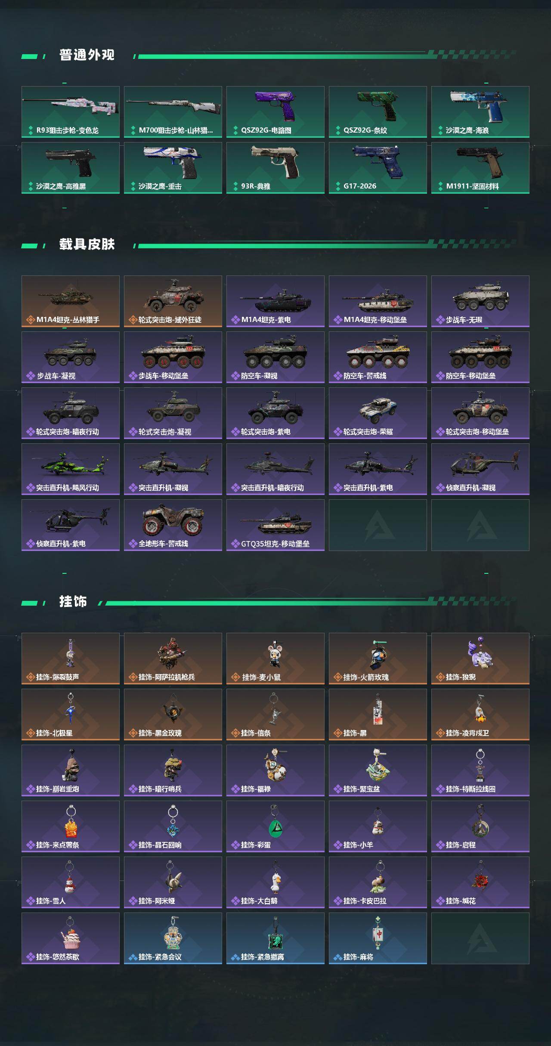Click the 挂饰-来点薯条 fries charm
The image size is (551, 1046).
tap(71, 826)
